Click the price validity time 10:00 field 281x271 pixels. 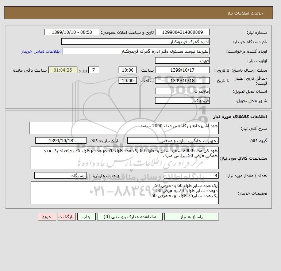tap(128, 80)
